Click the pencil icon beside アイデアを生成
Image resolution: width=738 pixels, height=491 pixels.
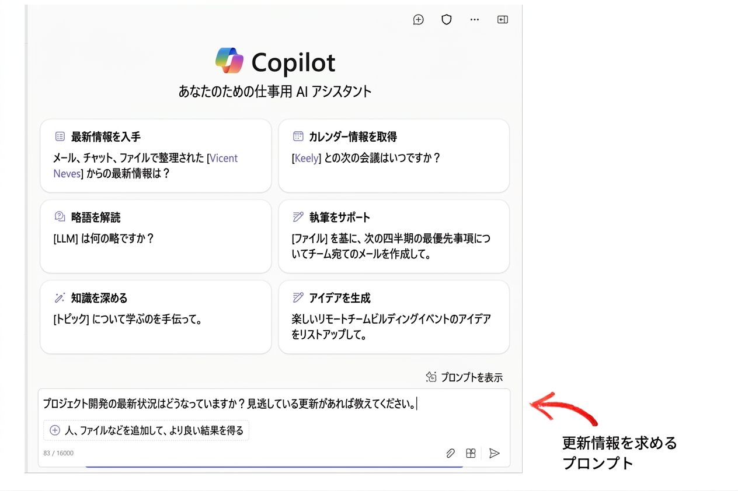tap(298, 298)
